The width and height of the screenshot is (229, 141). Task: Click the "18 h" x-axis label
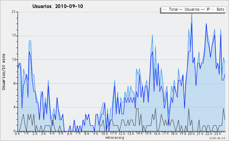tap(174, 134)
